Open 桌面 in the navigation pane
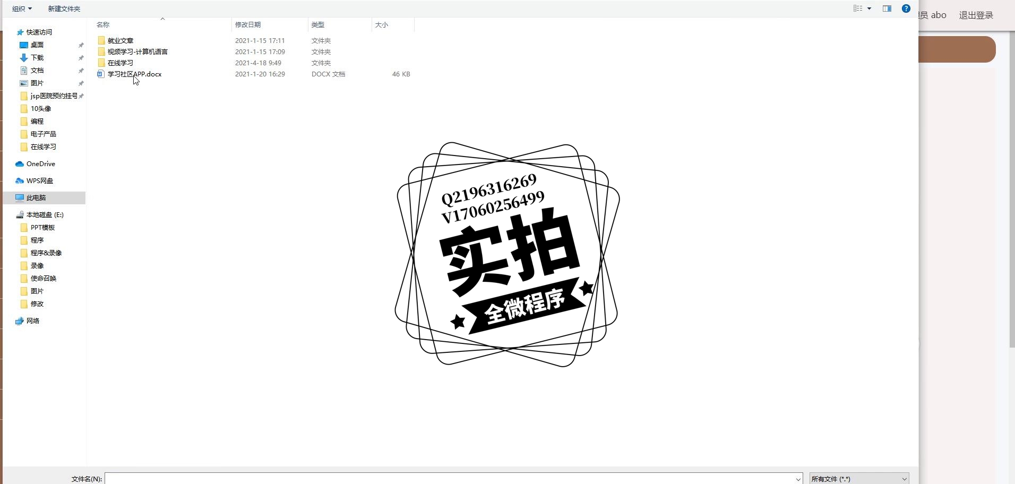1015x484 pixels. point(37,45)
